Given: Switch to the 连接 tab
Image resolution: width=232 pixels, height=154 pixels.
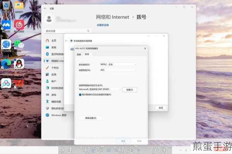Looking at the screenshot, I should click(x=79, y=54).
